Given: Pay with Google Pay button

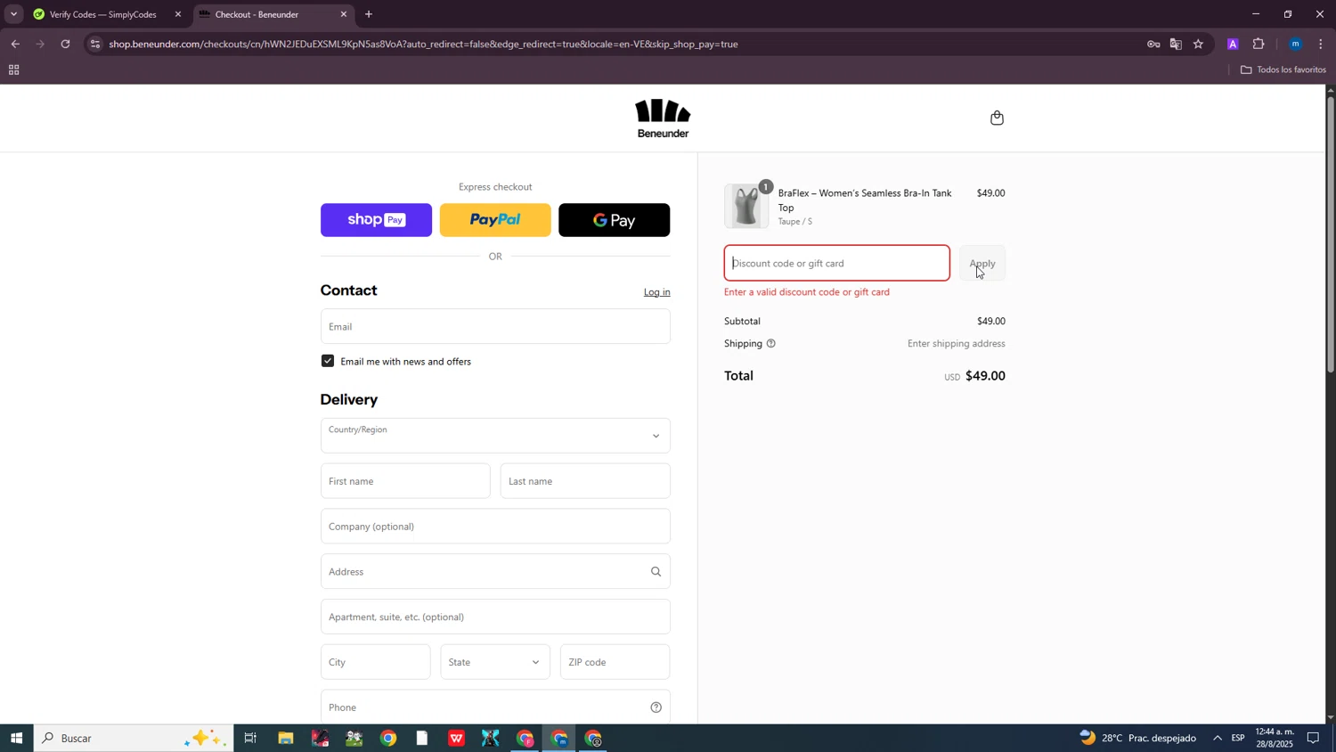Looking at the screenshot, I should [x=615, y=220].
